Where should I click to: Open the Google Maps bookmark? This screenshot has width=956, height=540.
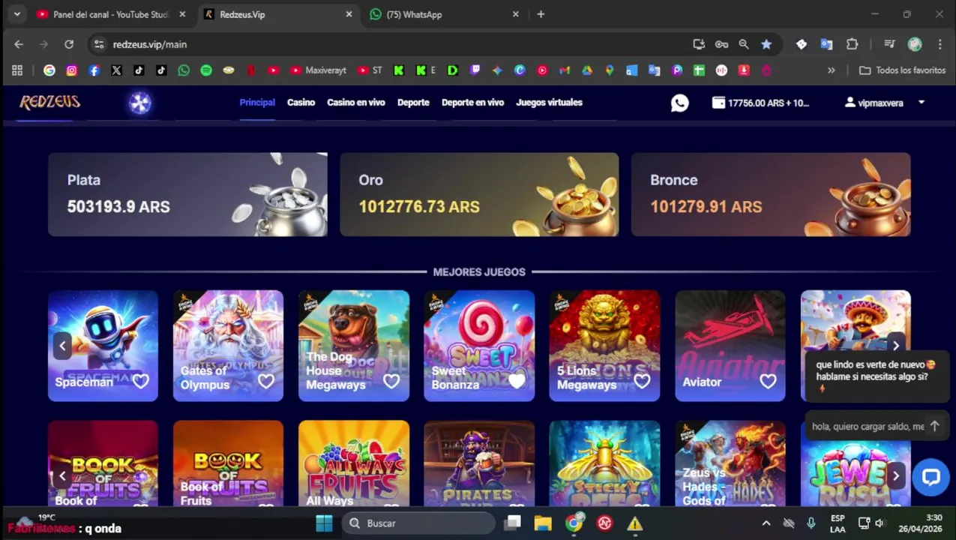[x=610, y=70]
